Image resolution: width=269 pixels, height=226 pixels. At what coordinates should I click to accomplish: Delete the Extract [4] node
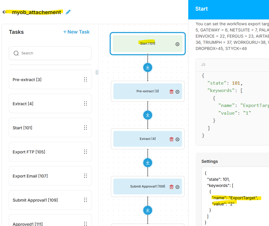172,139
